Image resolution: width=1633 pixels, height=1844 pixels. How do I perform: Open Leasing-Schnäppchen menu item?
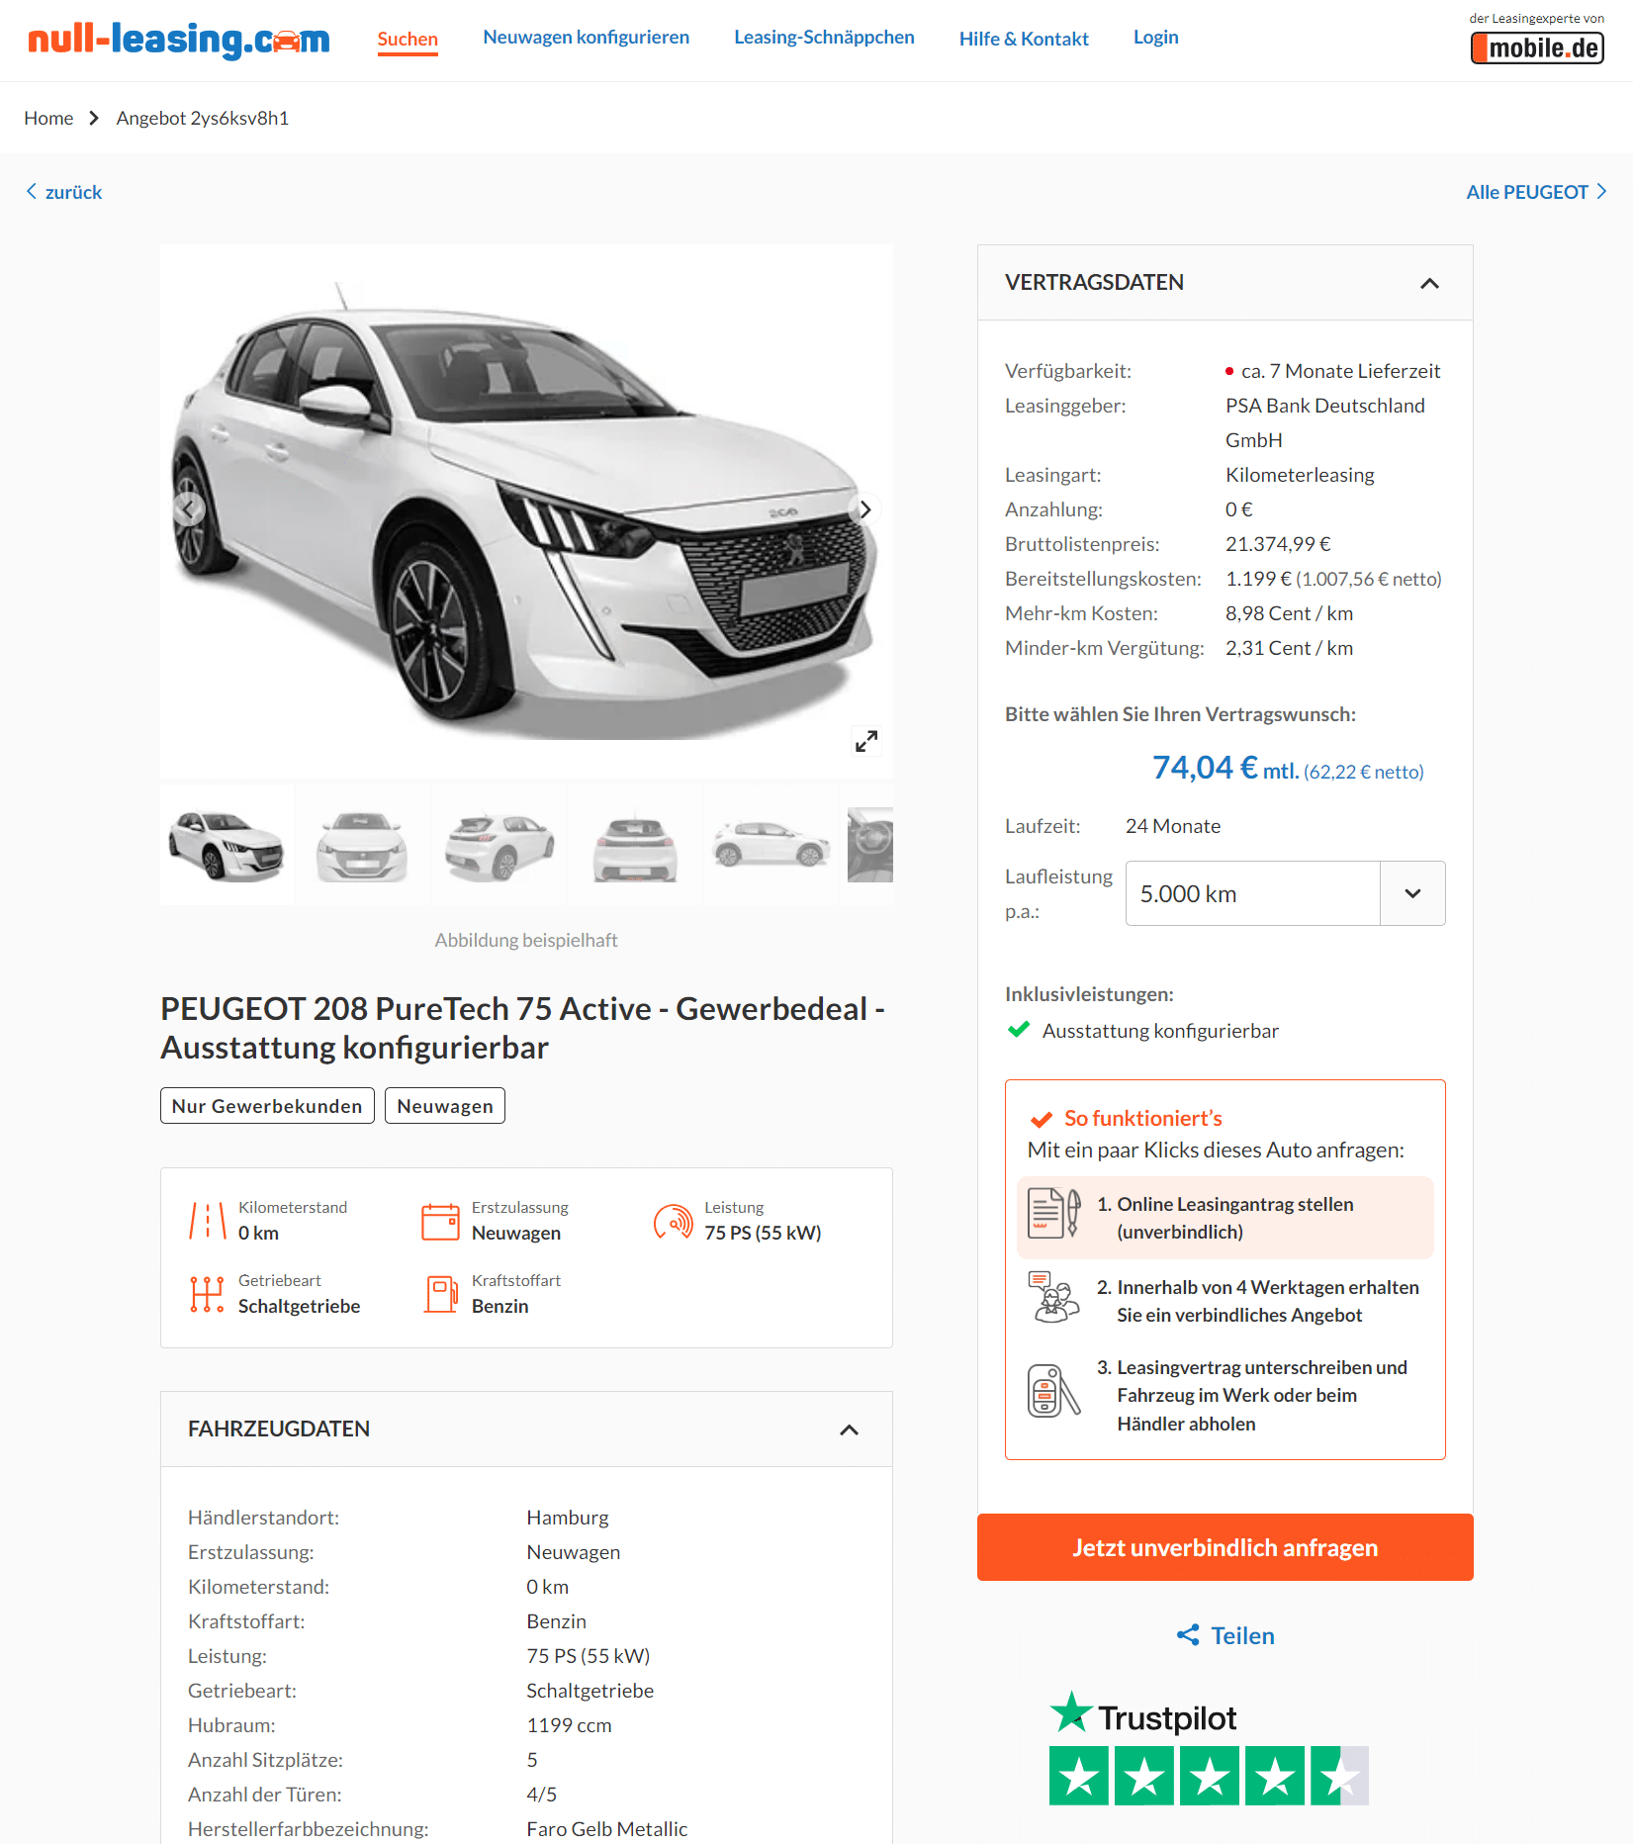click(x=824, y=37)
